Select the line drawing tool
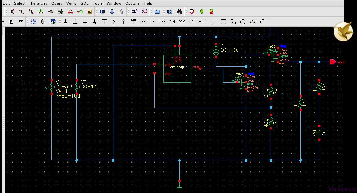 pos(214,22)
